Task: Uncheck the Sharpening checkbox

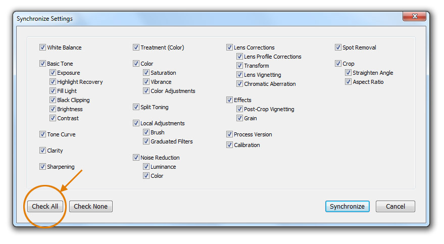Action: pyautogui.click(x=42, y=167)
